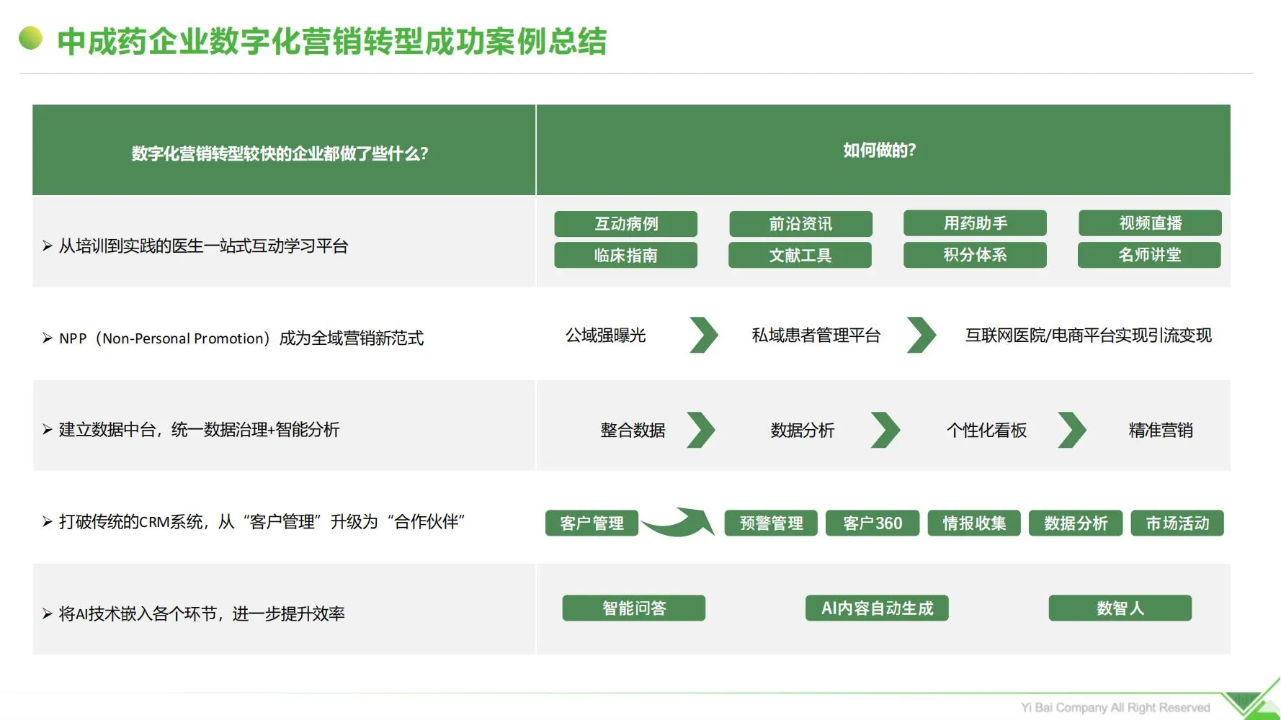Select the 文献工具 tag
This screenshot has width=1281, height=720.
(800, 255)
